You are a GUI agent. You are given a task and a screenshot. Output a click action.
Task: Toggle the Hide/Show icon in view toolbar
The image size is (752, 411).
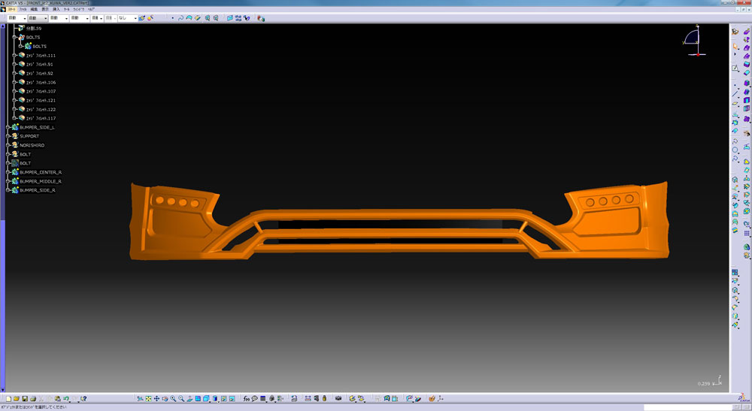(223, 398)
